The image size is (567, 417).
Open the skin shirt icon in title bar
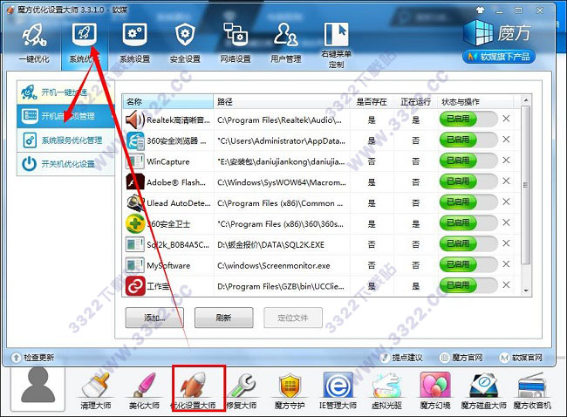pos(481,10)
